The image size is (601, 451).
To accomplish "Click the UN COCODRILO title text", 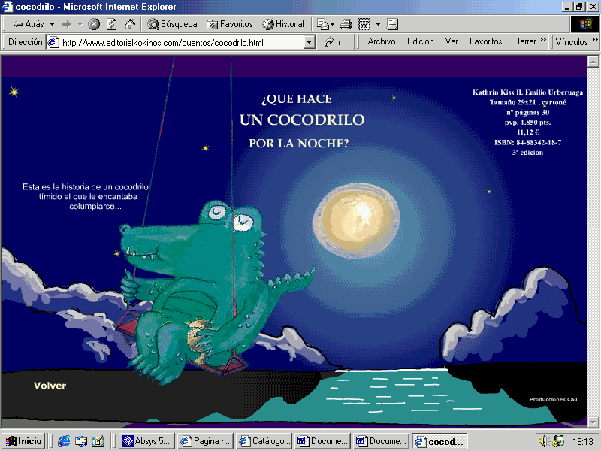I will [x=302, y=120].
